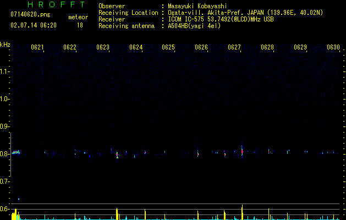Screen dimensions: 346x220
Task: Click the gray vertical range bar near 0.8 kHz
Action: 10,154
